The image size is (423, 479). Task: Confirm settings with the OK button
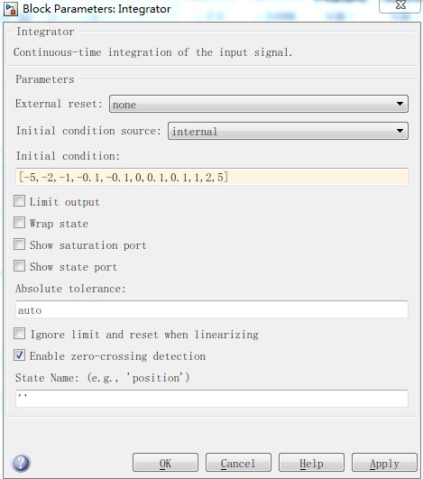[165, 463]
